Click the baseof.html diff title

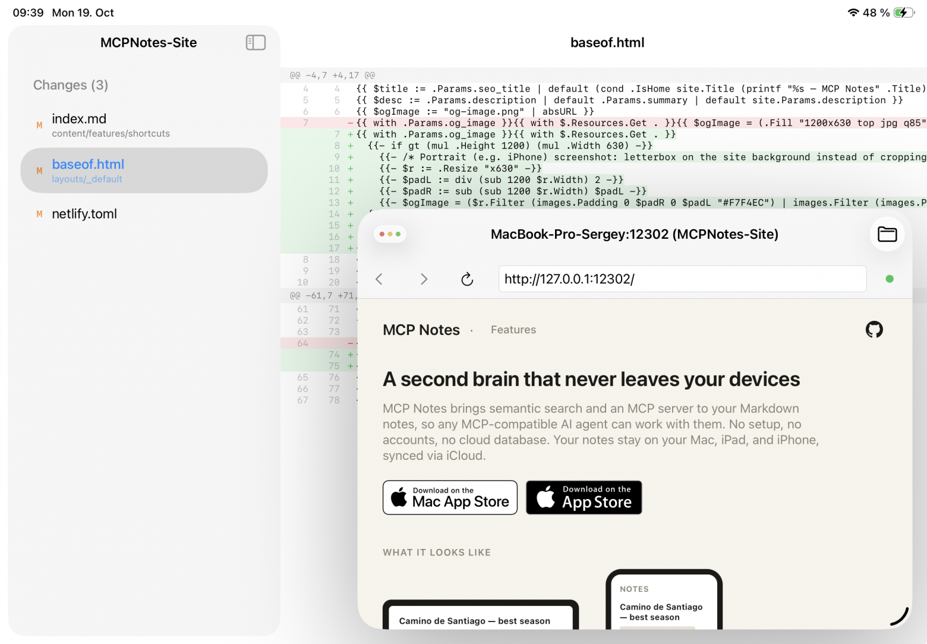tap(607, 42)
